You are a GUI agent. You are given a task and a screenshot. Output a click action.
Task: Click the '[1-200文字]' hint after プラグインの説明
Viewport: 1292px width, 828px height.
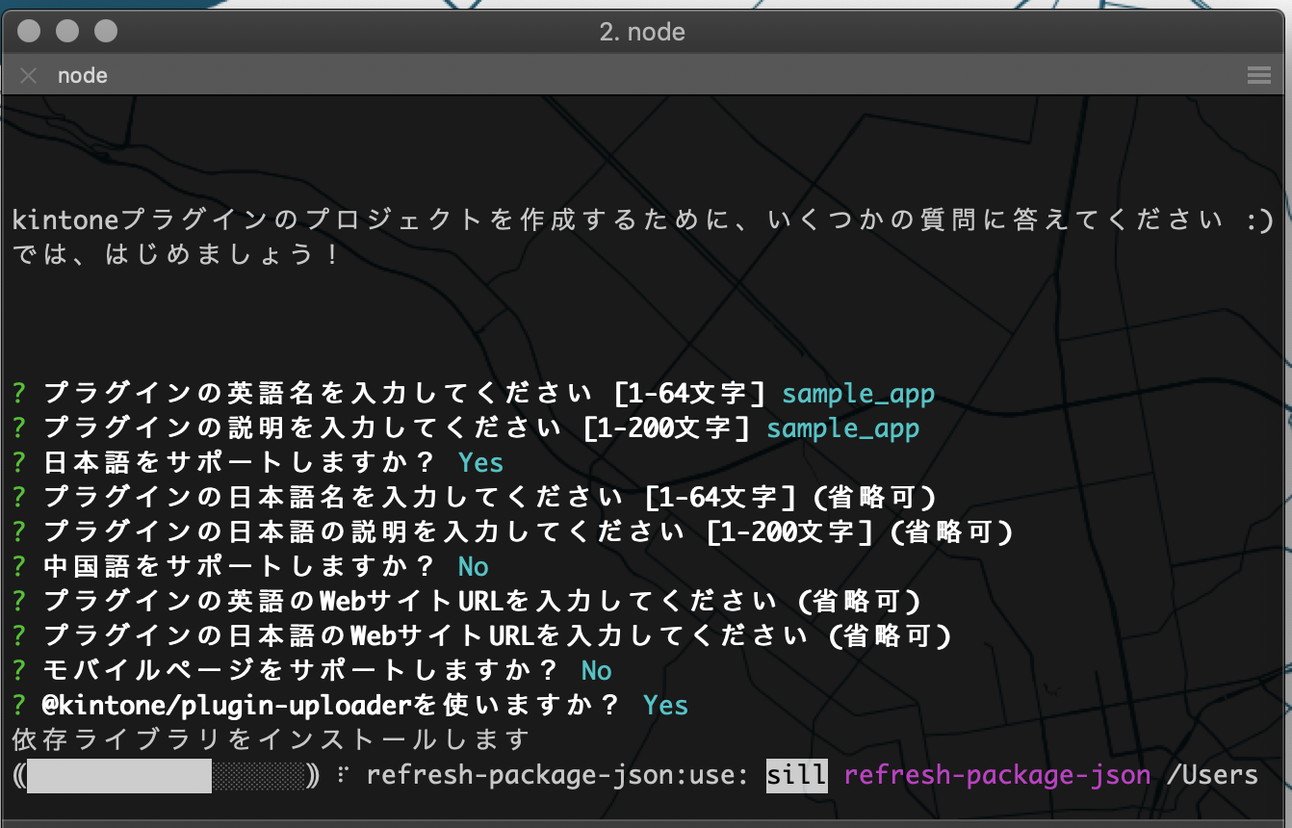point(666,428)
